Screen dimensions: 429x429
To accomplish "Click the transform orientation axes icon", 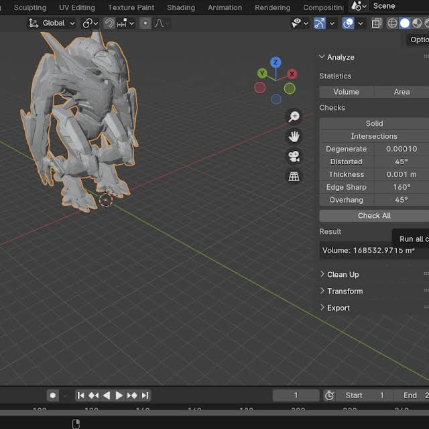I will 34,23.
